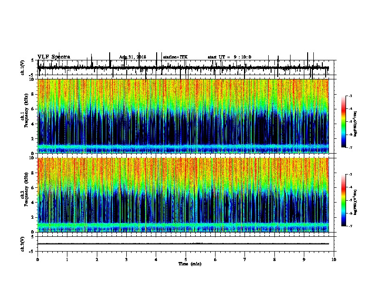Click time axis tick label "0"
The image size is (376, 291).
38,260
